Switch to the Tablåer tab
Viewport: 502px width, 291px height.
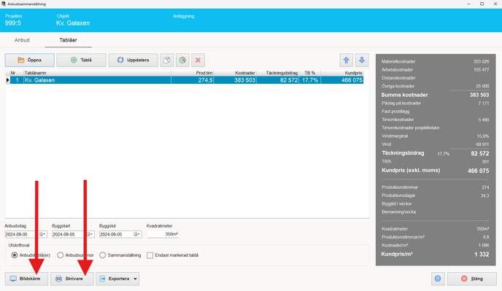pyautogui.click(x=68, y=40)
